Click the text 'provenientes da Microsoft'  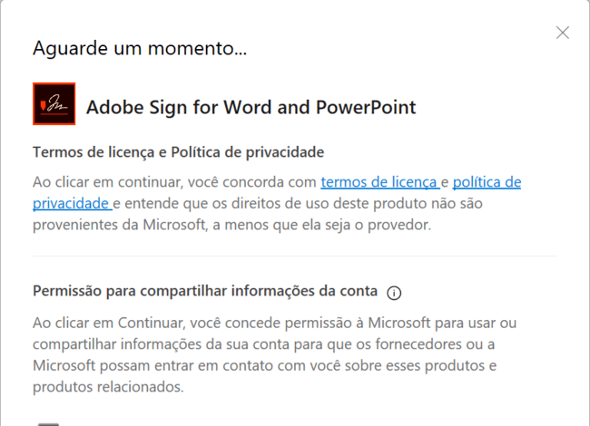click(x=116, y=225)
